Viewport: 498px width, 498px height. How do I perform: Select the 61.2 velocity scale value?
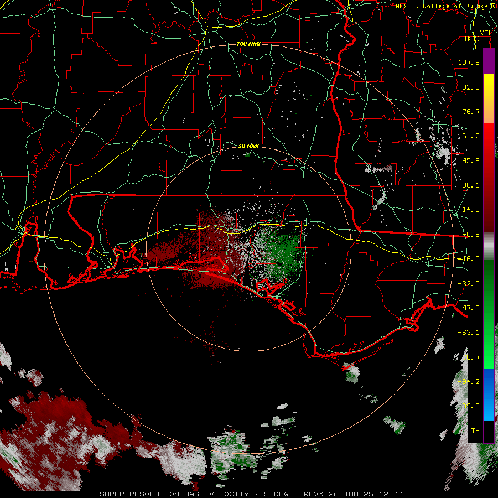pos(471,136)
